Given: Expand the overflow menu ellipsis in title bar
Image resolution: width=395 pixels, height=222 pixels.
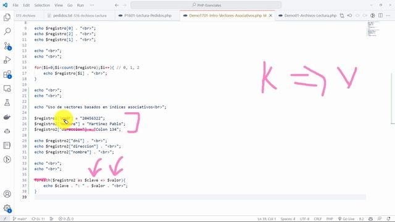Looking at the screenshot, I should tap(92, 5).
